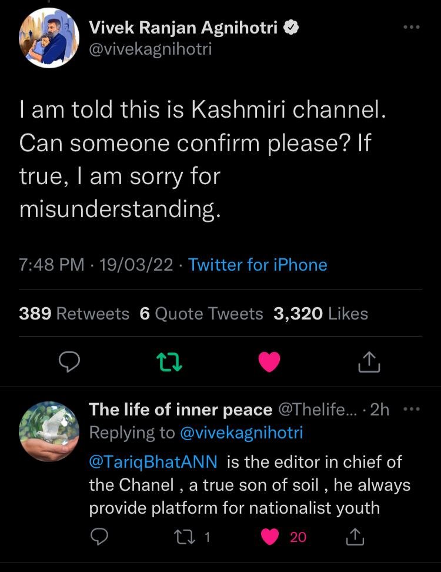
Task: Open Vivek Ranjan Agnihotri display name
Action: pyautogui.click(x=183, y=27)
